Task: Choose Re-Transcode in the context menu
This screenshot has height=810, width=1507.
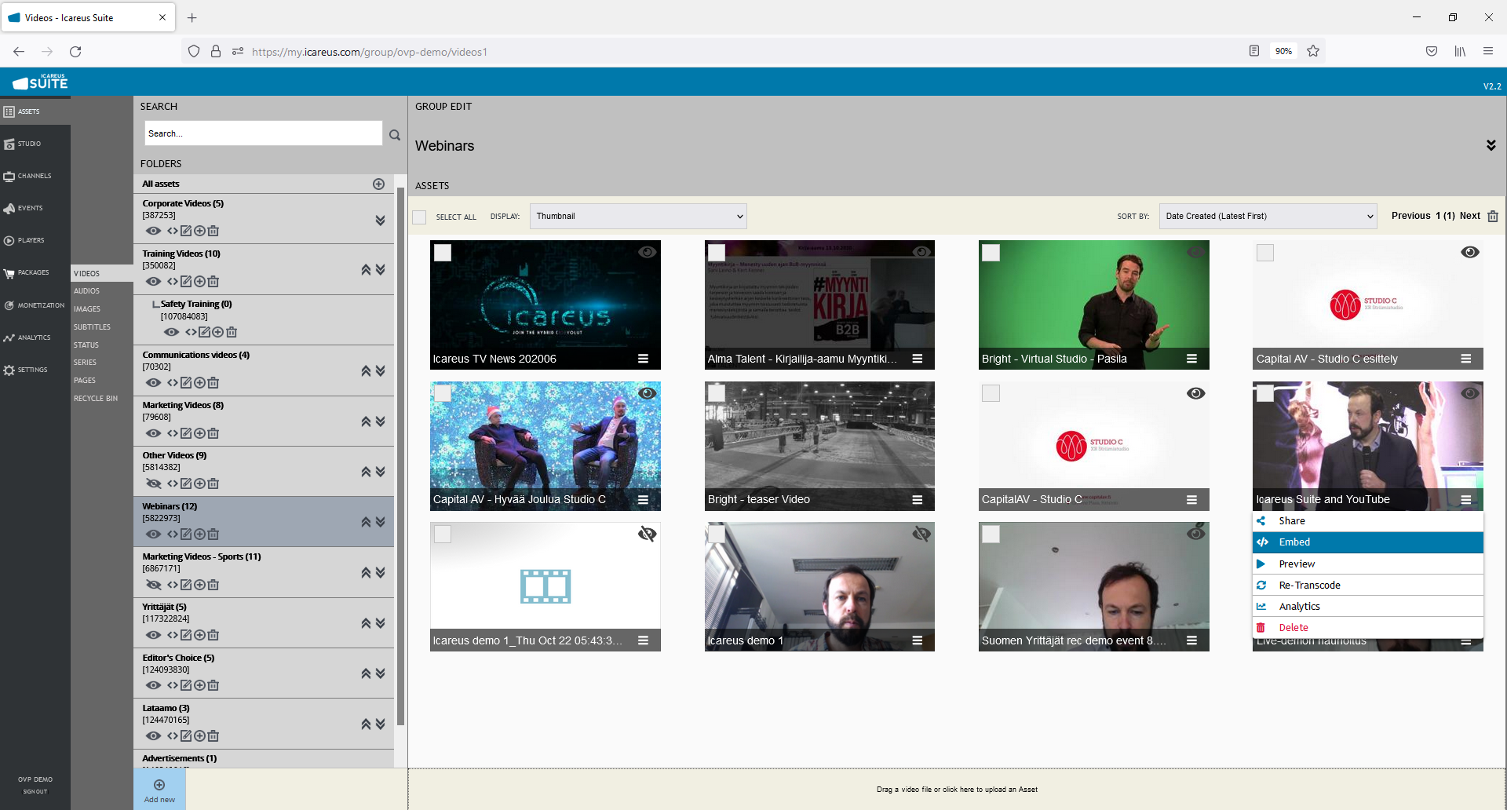Action: [x=1309, y=586]
